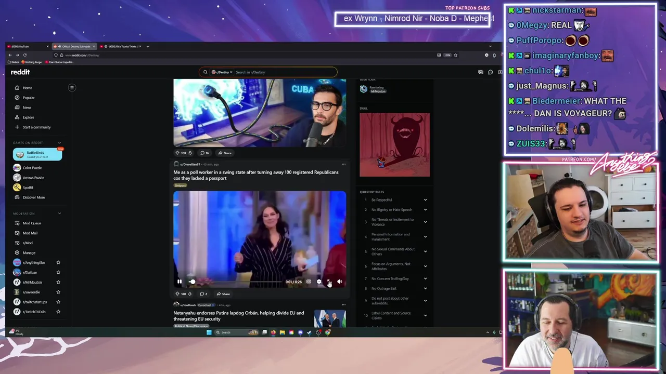
Task: Open the News section
Action: 23,108
